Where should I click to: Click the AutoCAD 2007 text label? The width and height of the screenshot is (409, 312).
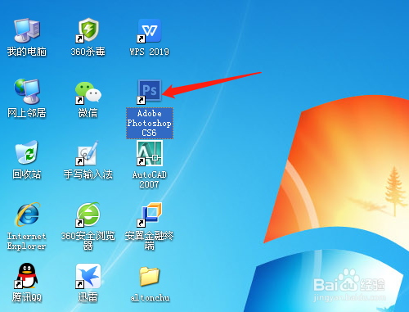point(150,179)
